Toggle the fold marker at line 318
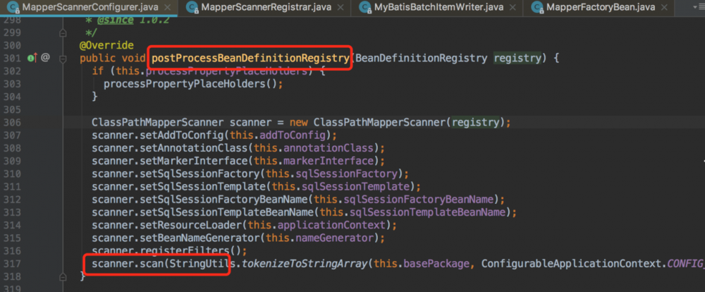The width and height of the screenshot is (705, 292). 63,276
